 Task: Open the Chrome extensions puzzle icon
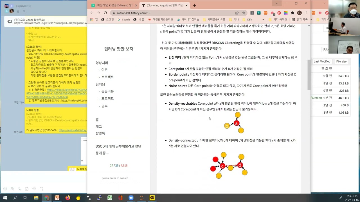pyautogui.click(x=292, y=13)
